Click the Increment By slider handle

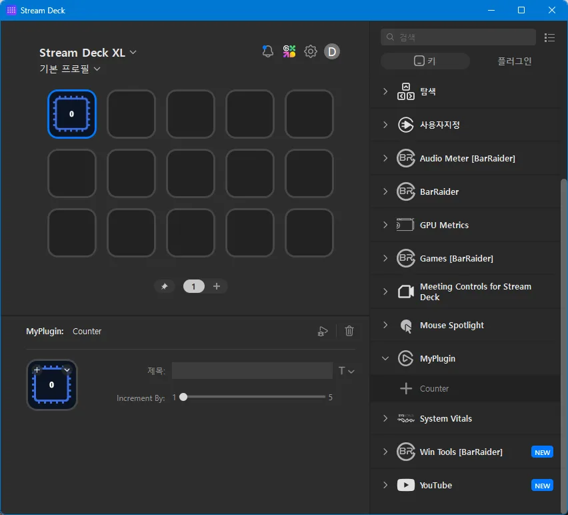[183, 397]
